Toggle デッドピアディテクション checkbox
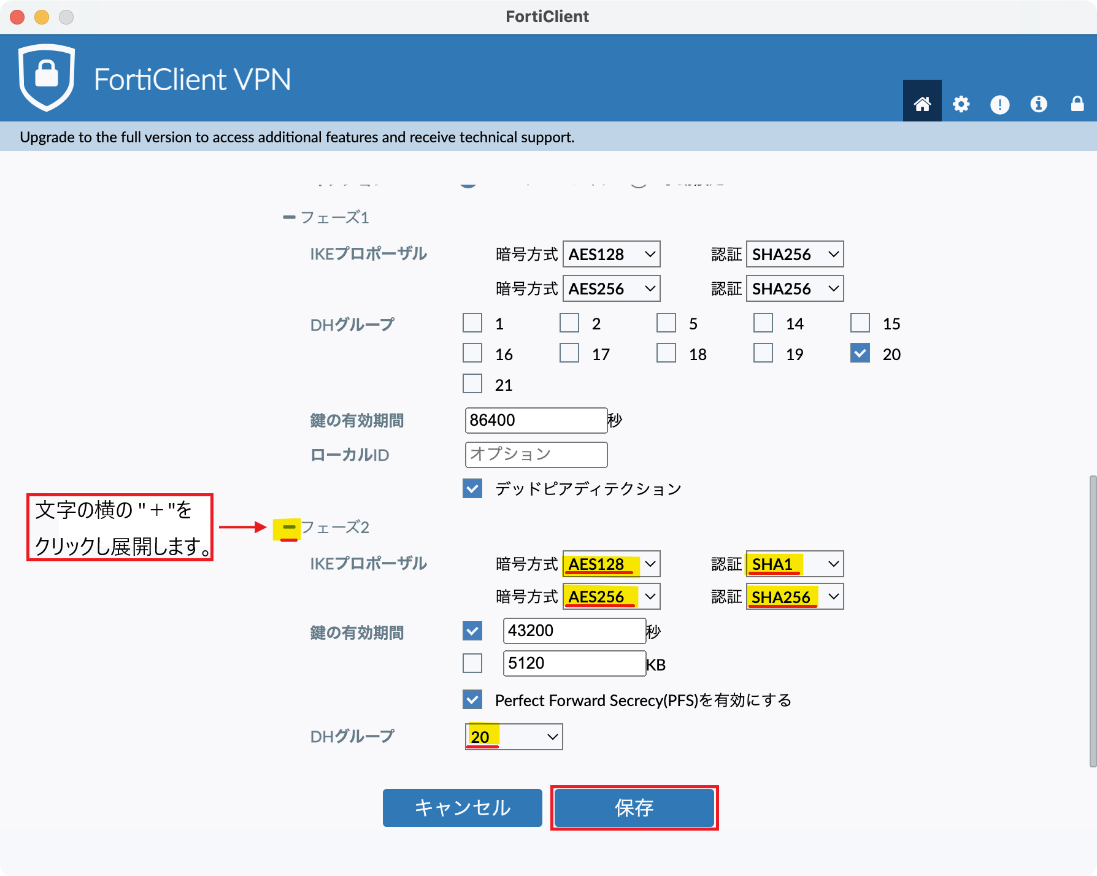The width and height of the screenshot is (1097, 876). (x=472, y=488)
